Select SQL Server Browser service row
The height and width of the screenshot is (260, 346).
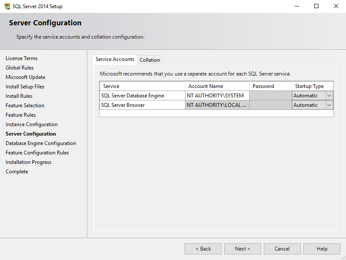pyautogui.click(x=142, y=105)
